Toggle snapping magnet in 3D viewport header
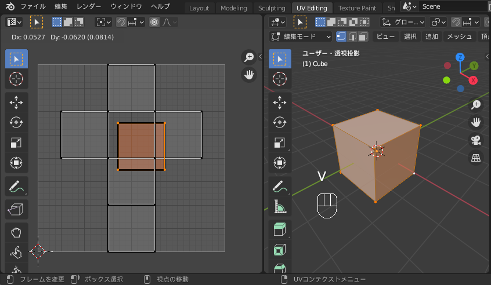Image resolution: width=491 pixels, height=285 pixels. (456, 22)
